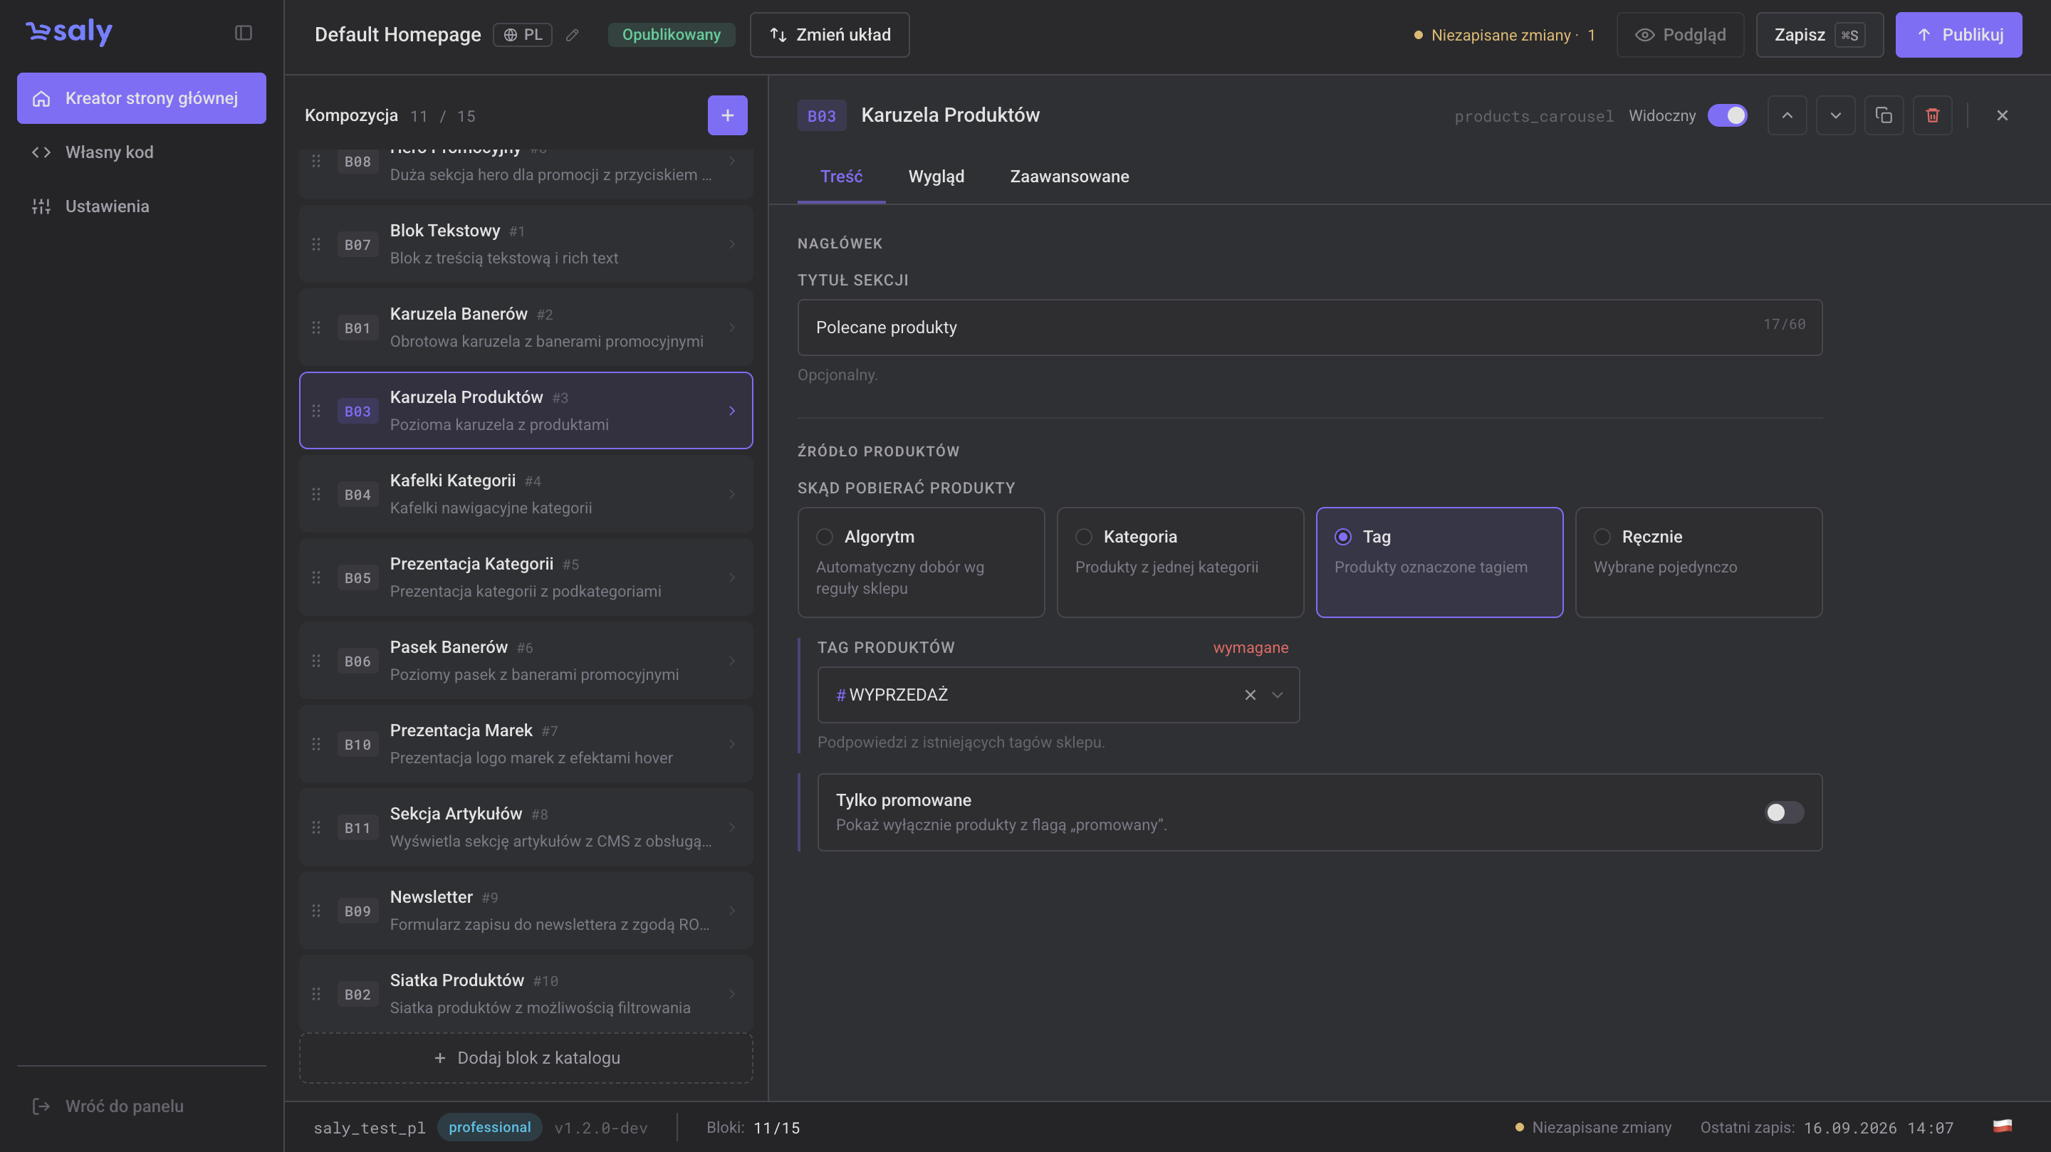2051x1152 pixels.
Task: Enable the Tylko promowane switch
Action: click(1783, 812)
